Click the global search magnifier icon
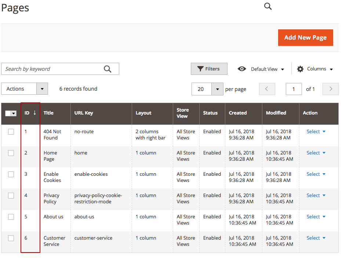The width and height of the screenshot is (346, 258). tap(268, 6)
